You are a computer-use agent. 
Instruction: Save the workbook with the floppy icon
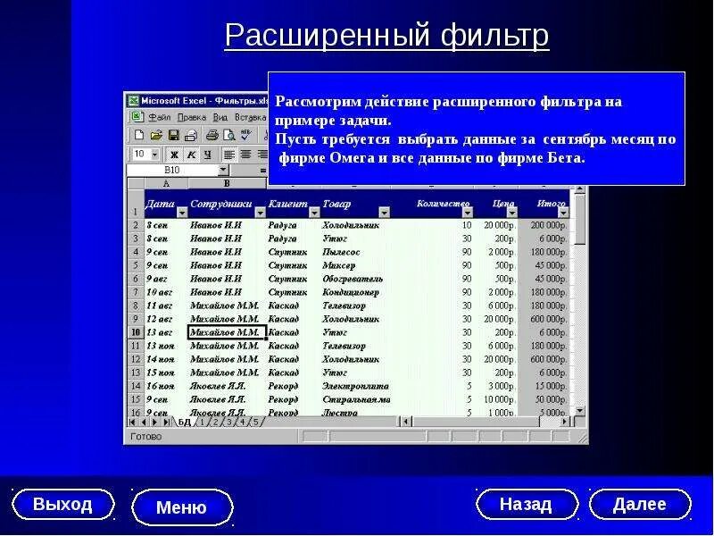click(x=173, y=135)
